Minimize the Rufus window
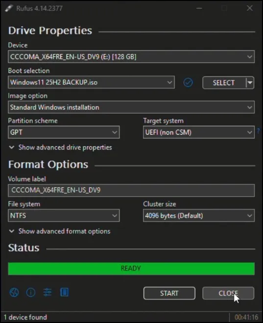The height and width of the screenshot is (323, 263). pyautogui.click(x=199, y=8)
